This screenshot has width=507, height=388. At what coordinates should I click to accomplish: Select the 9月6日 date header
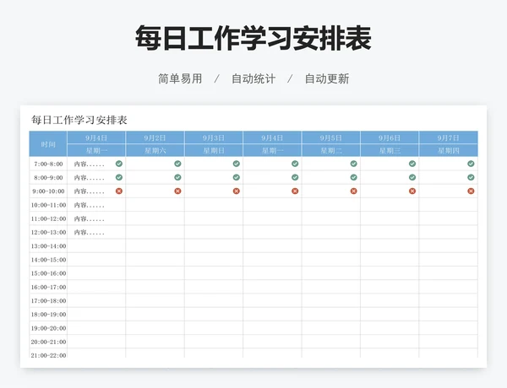click(x=390, y=137)
